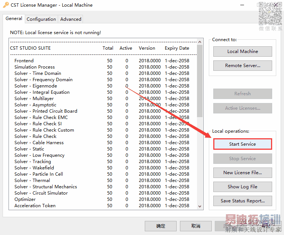The width and height of the screenshot is (284, 235).
Task: Select Solver - Static row
Action: 102,149
